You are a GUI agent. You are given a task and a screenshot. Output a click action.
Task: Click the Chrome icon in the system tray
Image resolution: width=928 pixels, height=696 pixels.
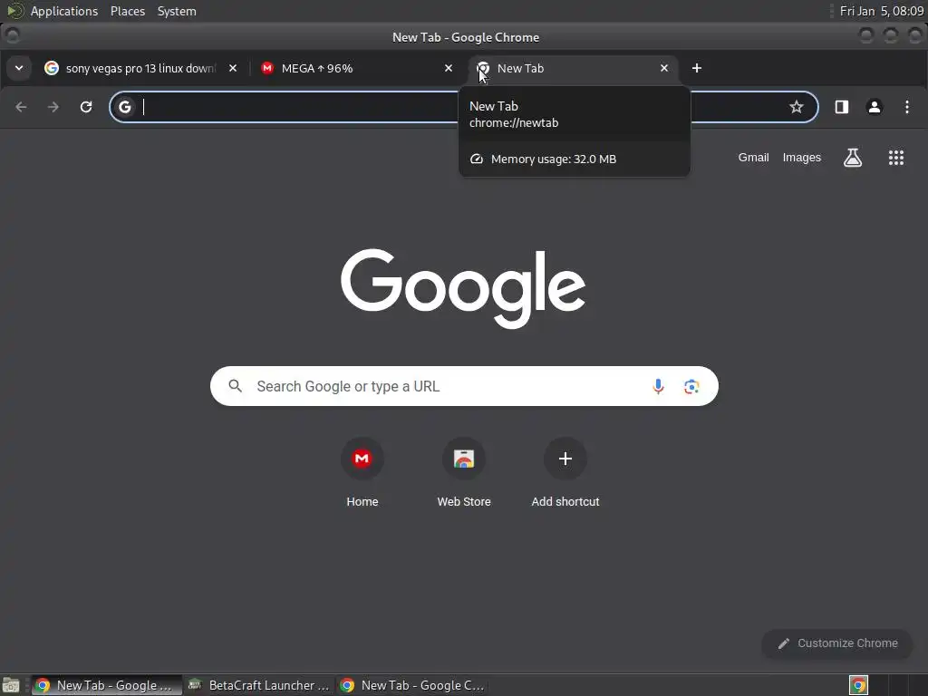coord(858,685)
